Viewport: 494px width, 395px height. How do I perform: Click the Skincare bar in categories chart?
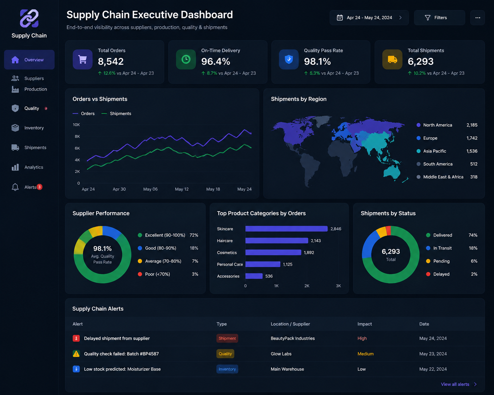pyautogui.click(x=286, y=229)
